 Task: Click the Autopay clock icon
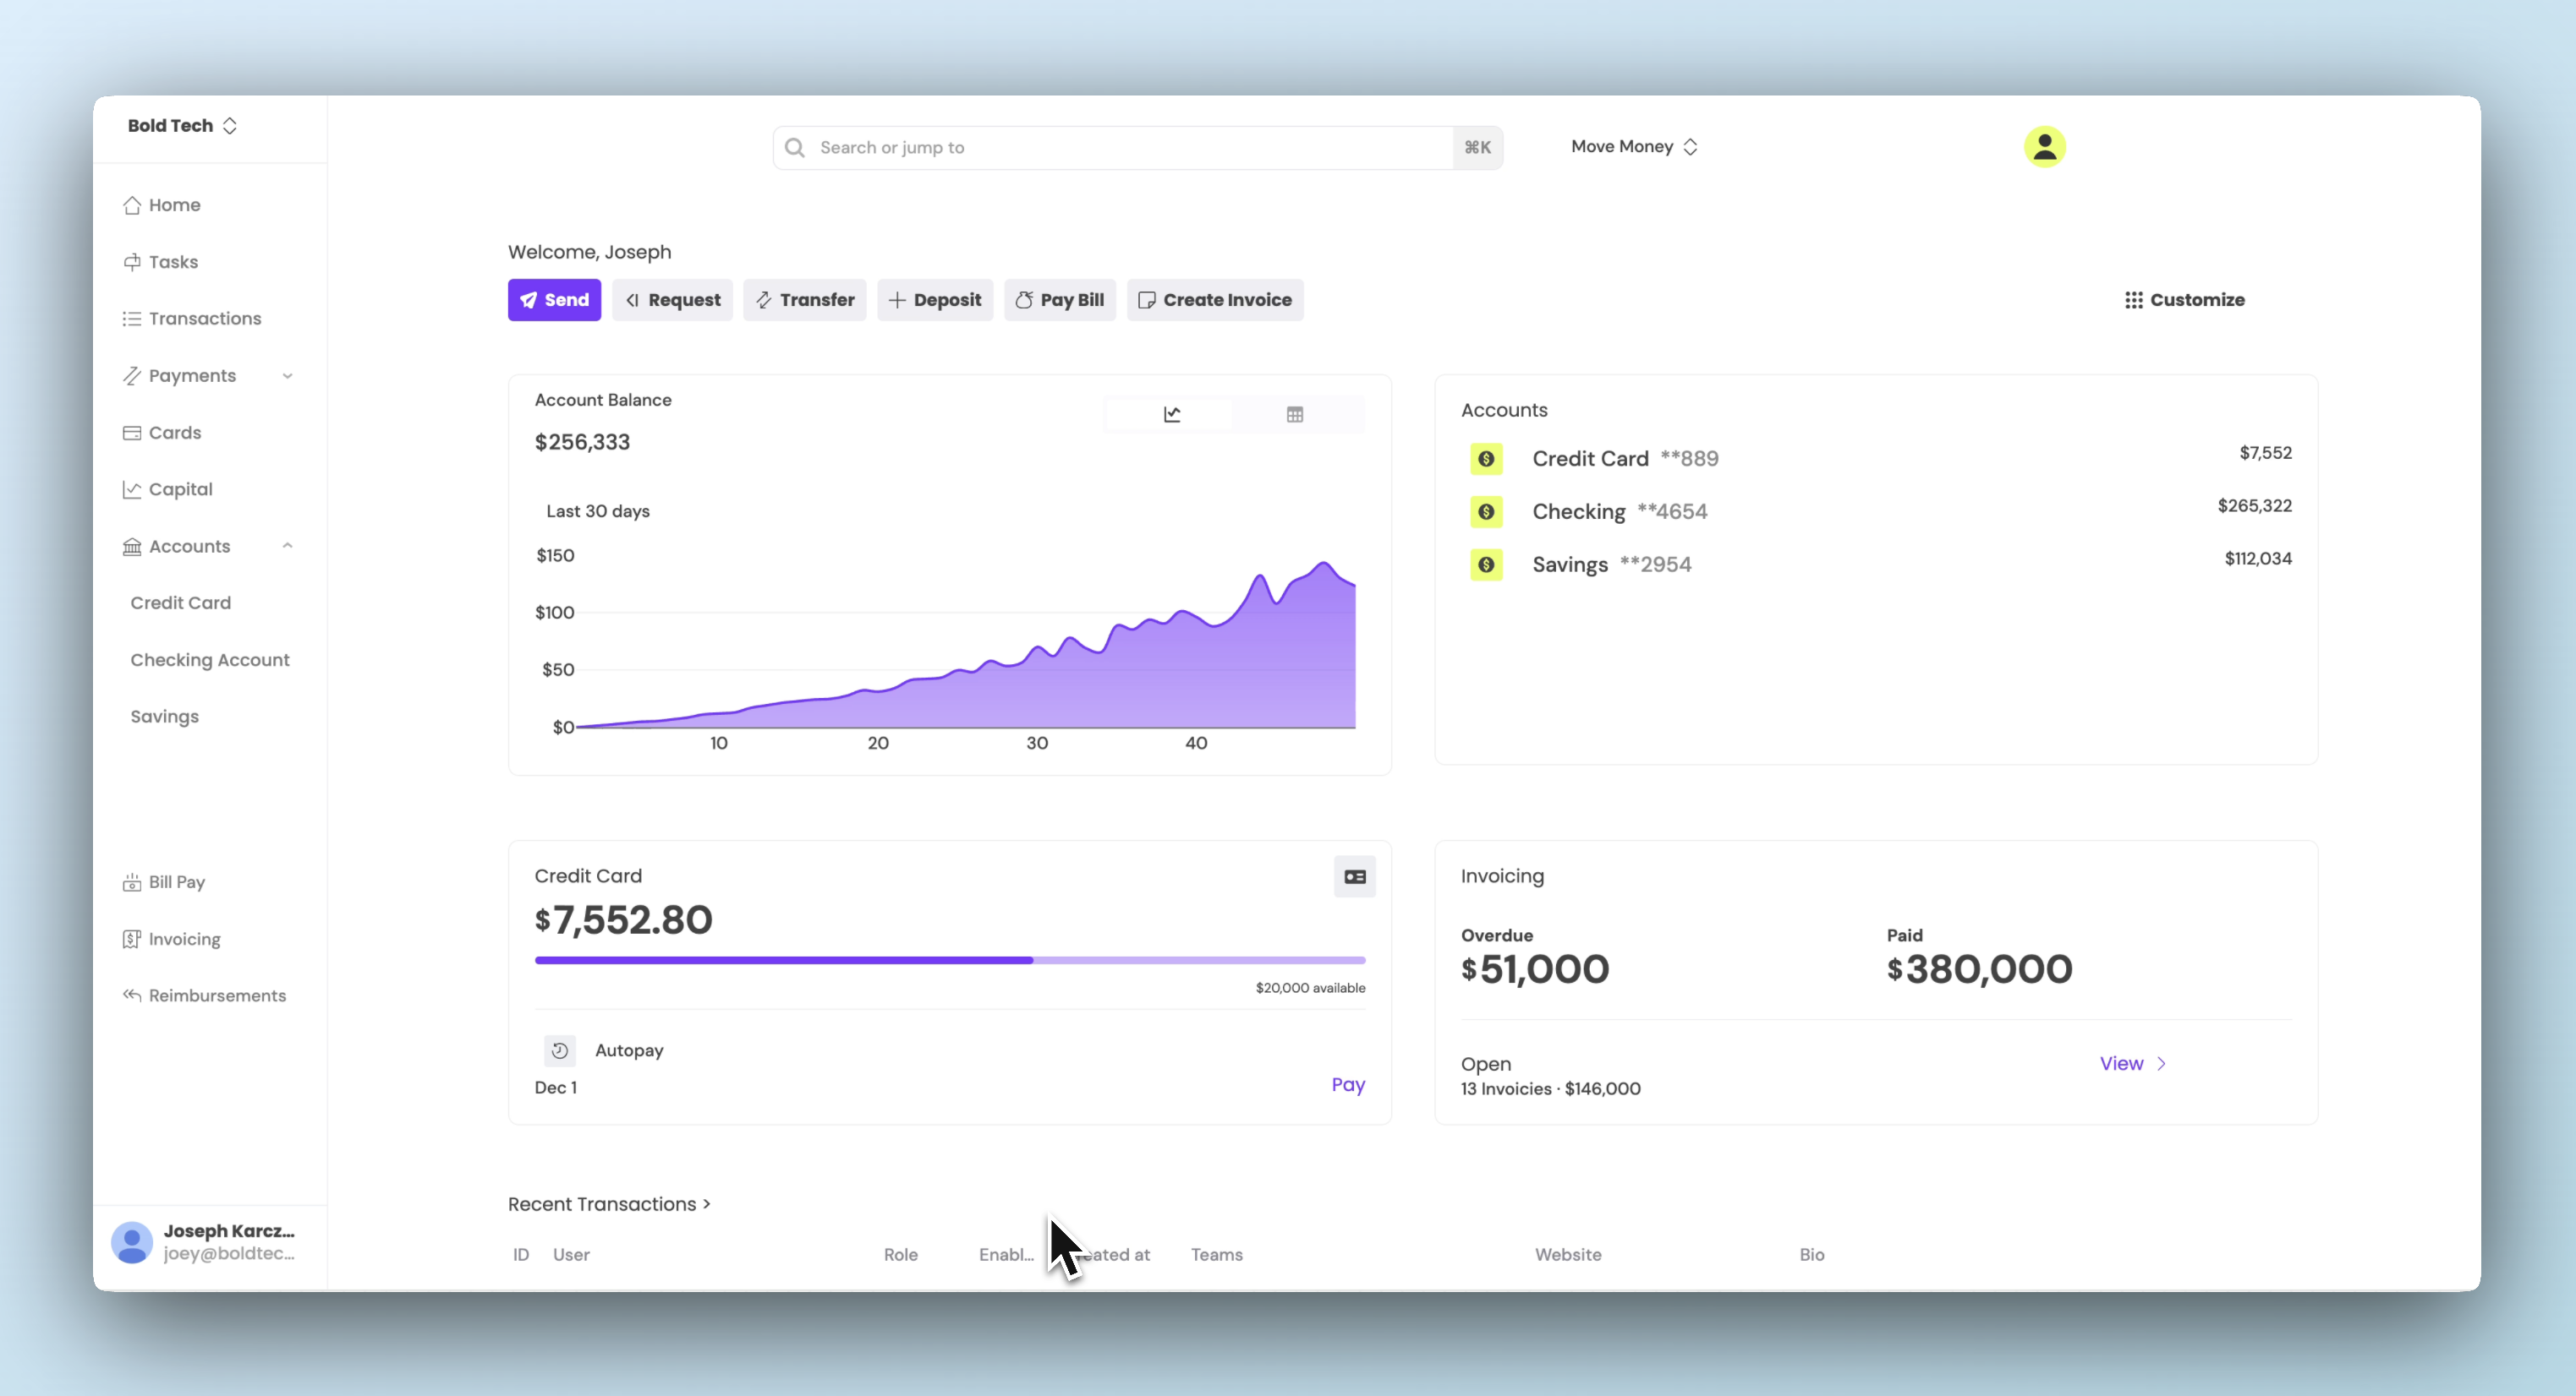(x=560, y=1050)
